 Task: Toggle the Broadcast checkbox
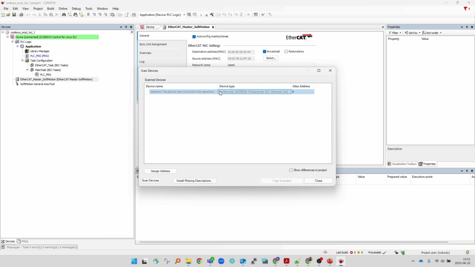264,51
